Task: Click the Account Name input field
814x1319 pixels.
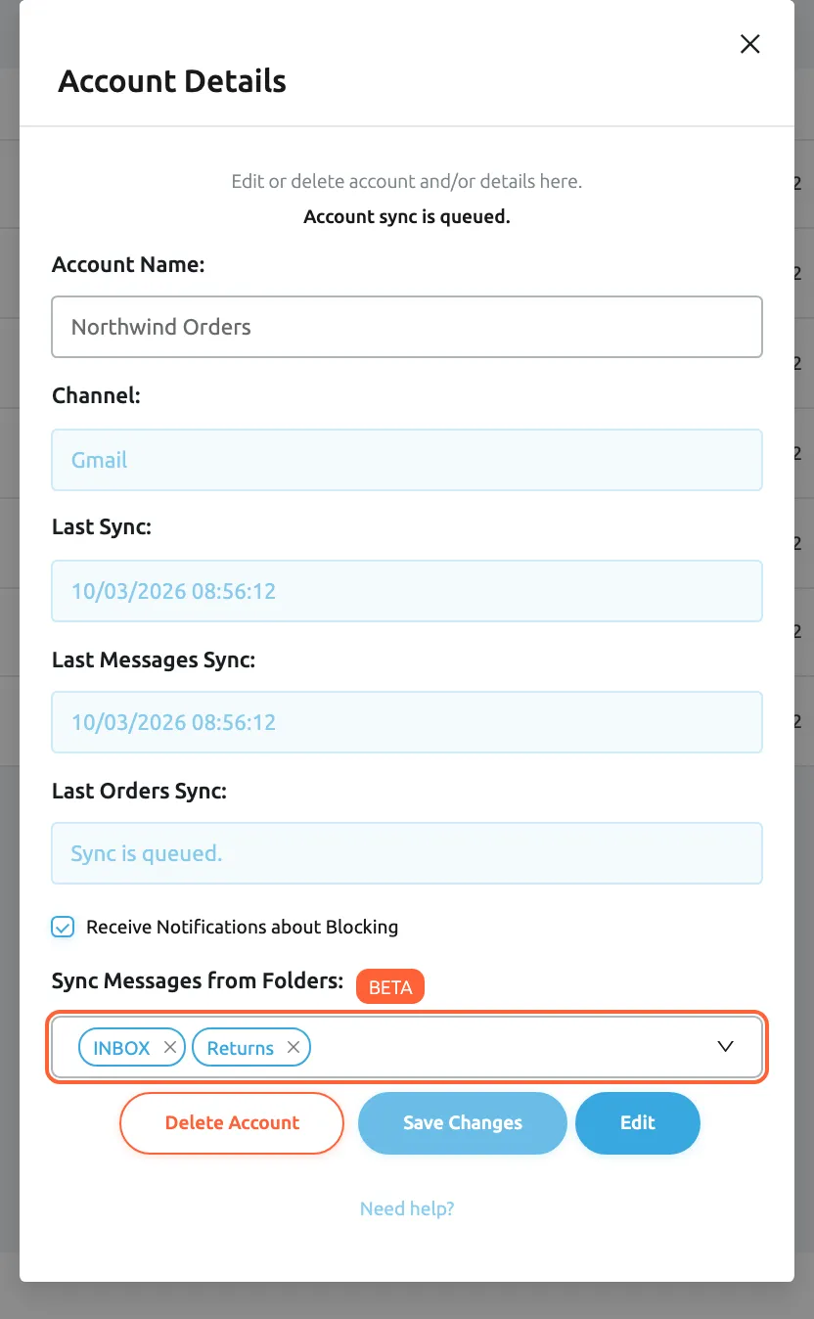Action: [407, 327]
